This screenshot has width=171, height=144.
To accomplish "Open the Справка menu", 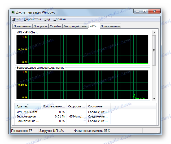I will click(x=60, y=19).
